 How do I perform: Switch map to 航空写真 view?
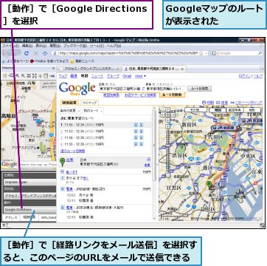(235, 110)
